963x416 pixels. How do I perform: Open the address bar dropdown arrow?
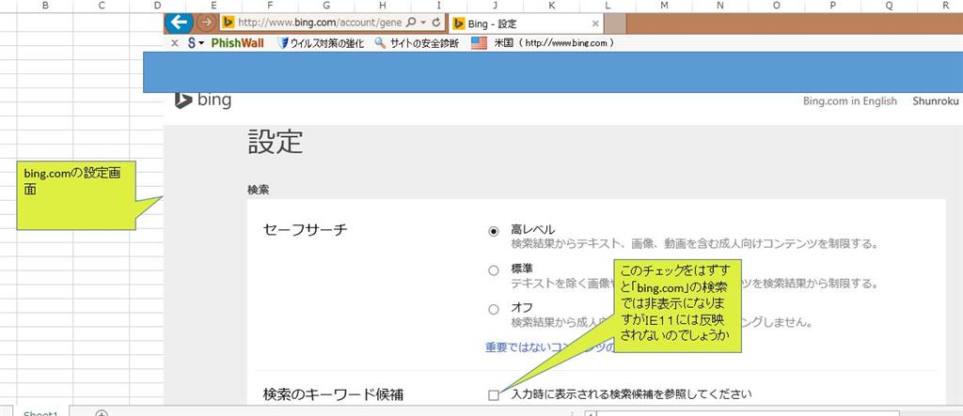423,23
